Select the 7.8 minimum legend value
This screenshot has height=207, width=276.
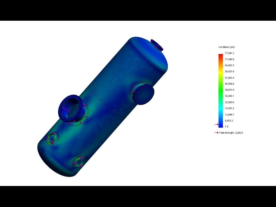[227, 127]
